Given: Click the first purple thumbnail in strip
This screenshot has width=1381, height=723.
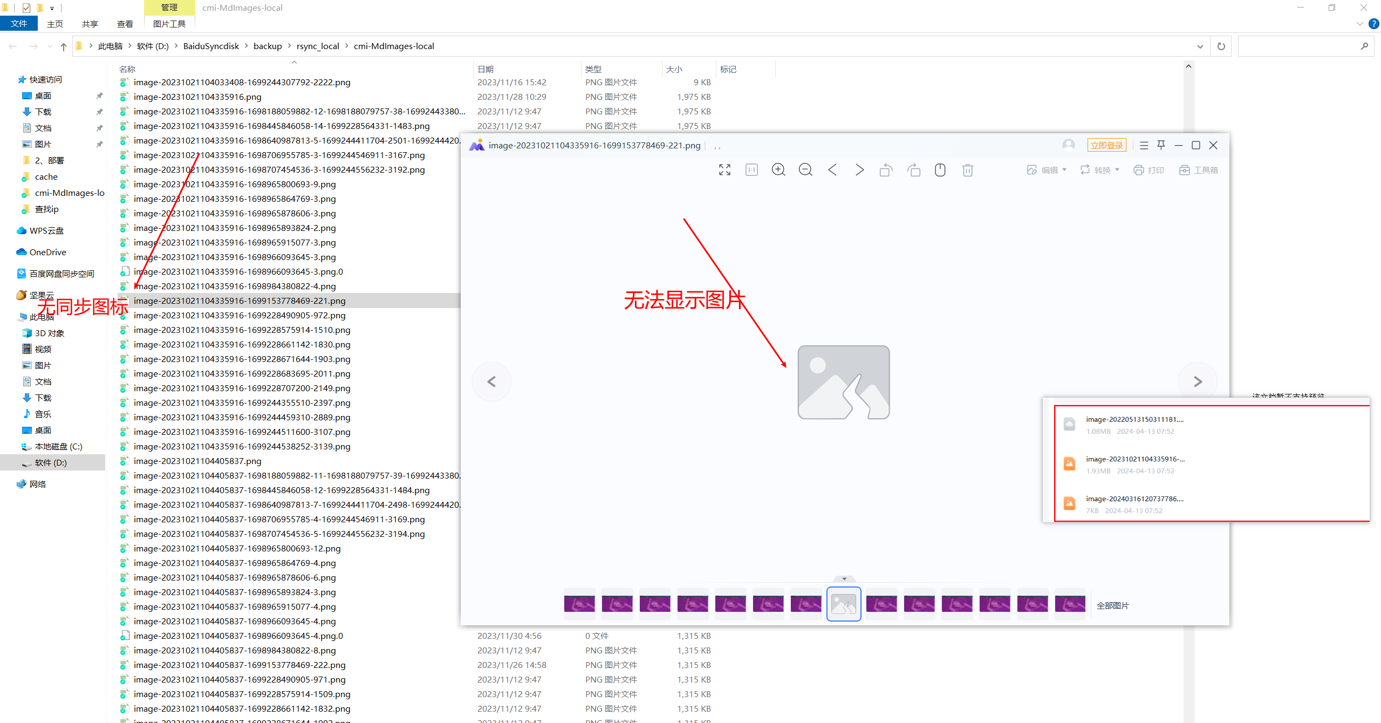Looking at the screenshot, I should [579, 604].
